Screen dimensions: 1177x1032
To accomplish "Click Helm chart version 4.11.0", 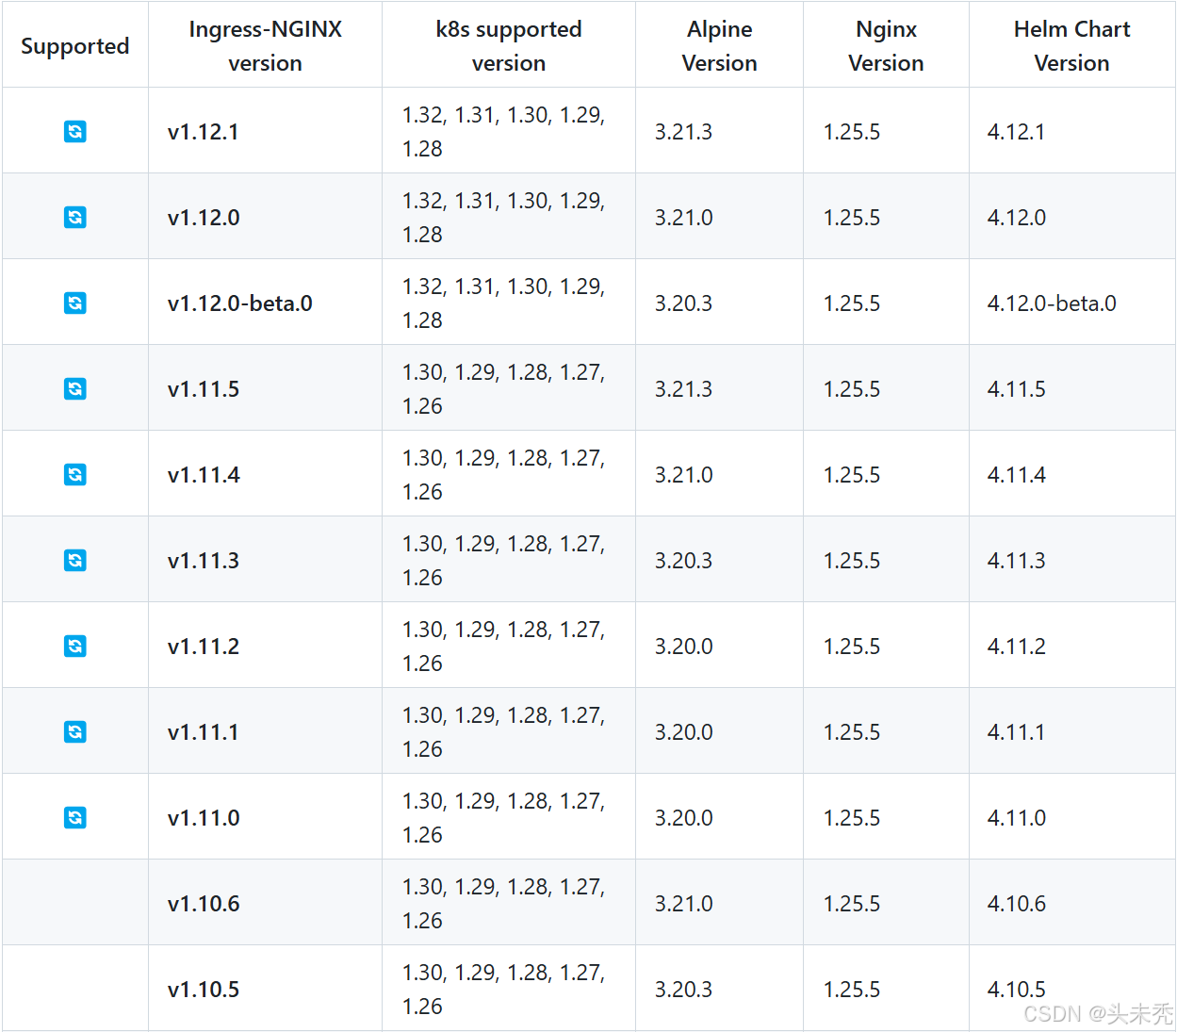I will pyautogui.click(x=1017, y=818).
